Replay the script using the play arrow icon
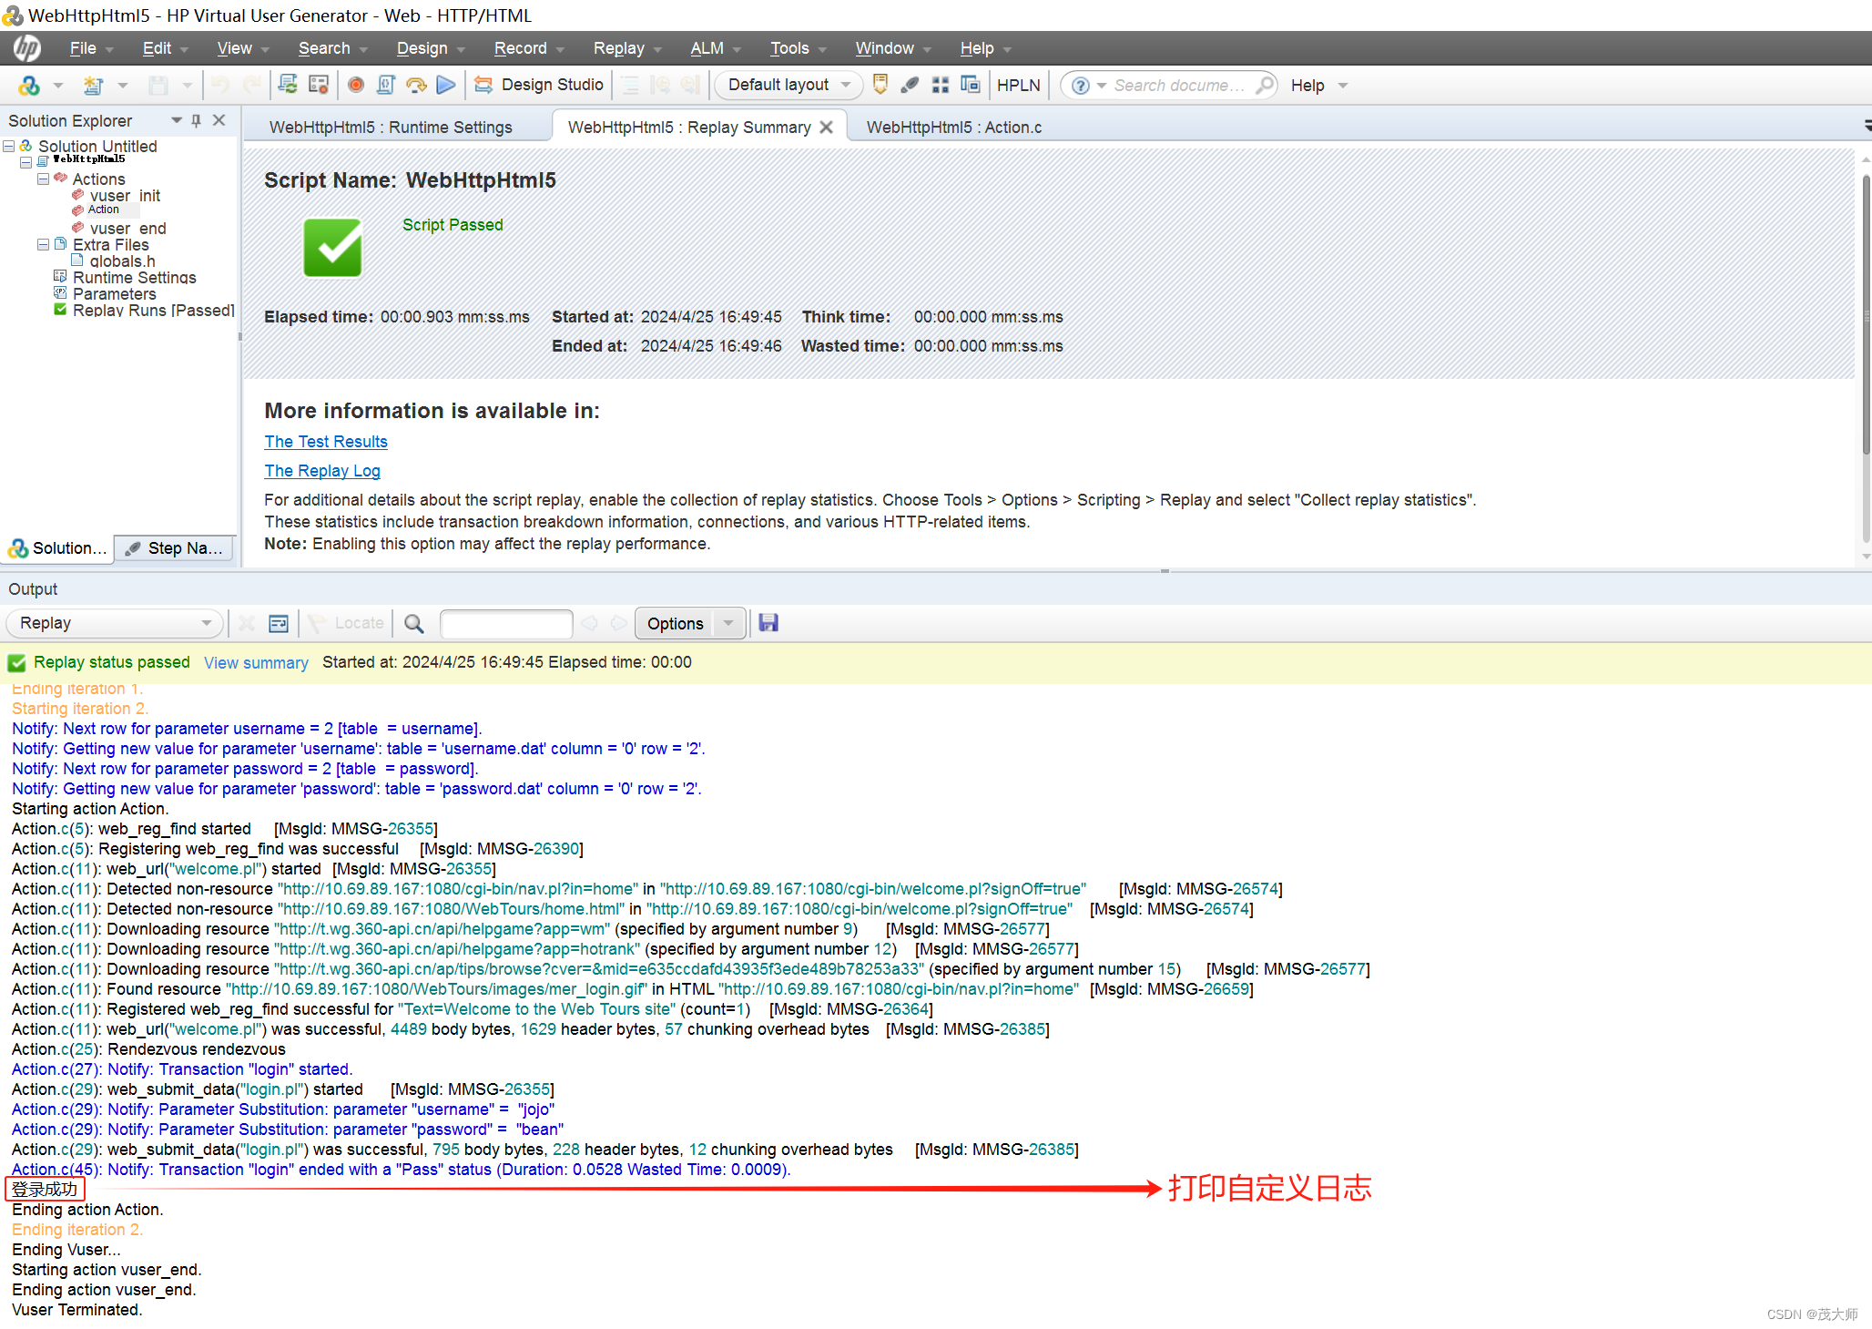The width and height of the screenshot is (1872, 1329). coord(446,85)
